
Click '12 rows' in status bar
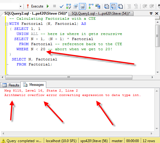click(x=149, y=141)
